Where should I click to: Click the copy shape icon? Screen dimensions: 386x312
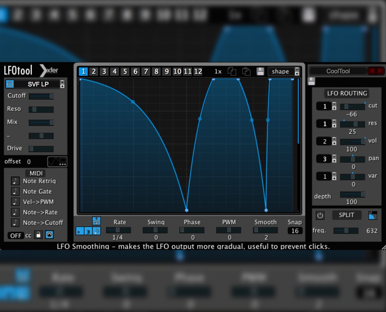[x=232, y=72]
